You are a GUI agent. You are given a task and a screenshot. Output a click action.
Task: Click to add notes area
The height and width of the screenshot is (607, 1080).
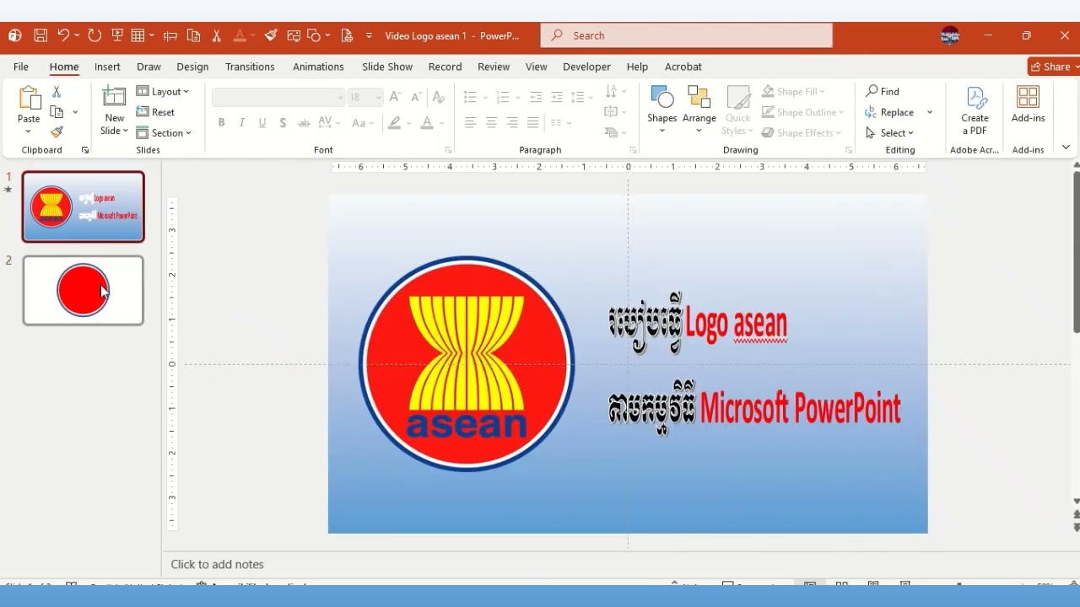click(217, 564)
